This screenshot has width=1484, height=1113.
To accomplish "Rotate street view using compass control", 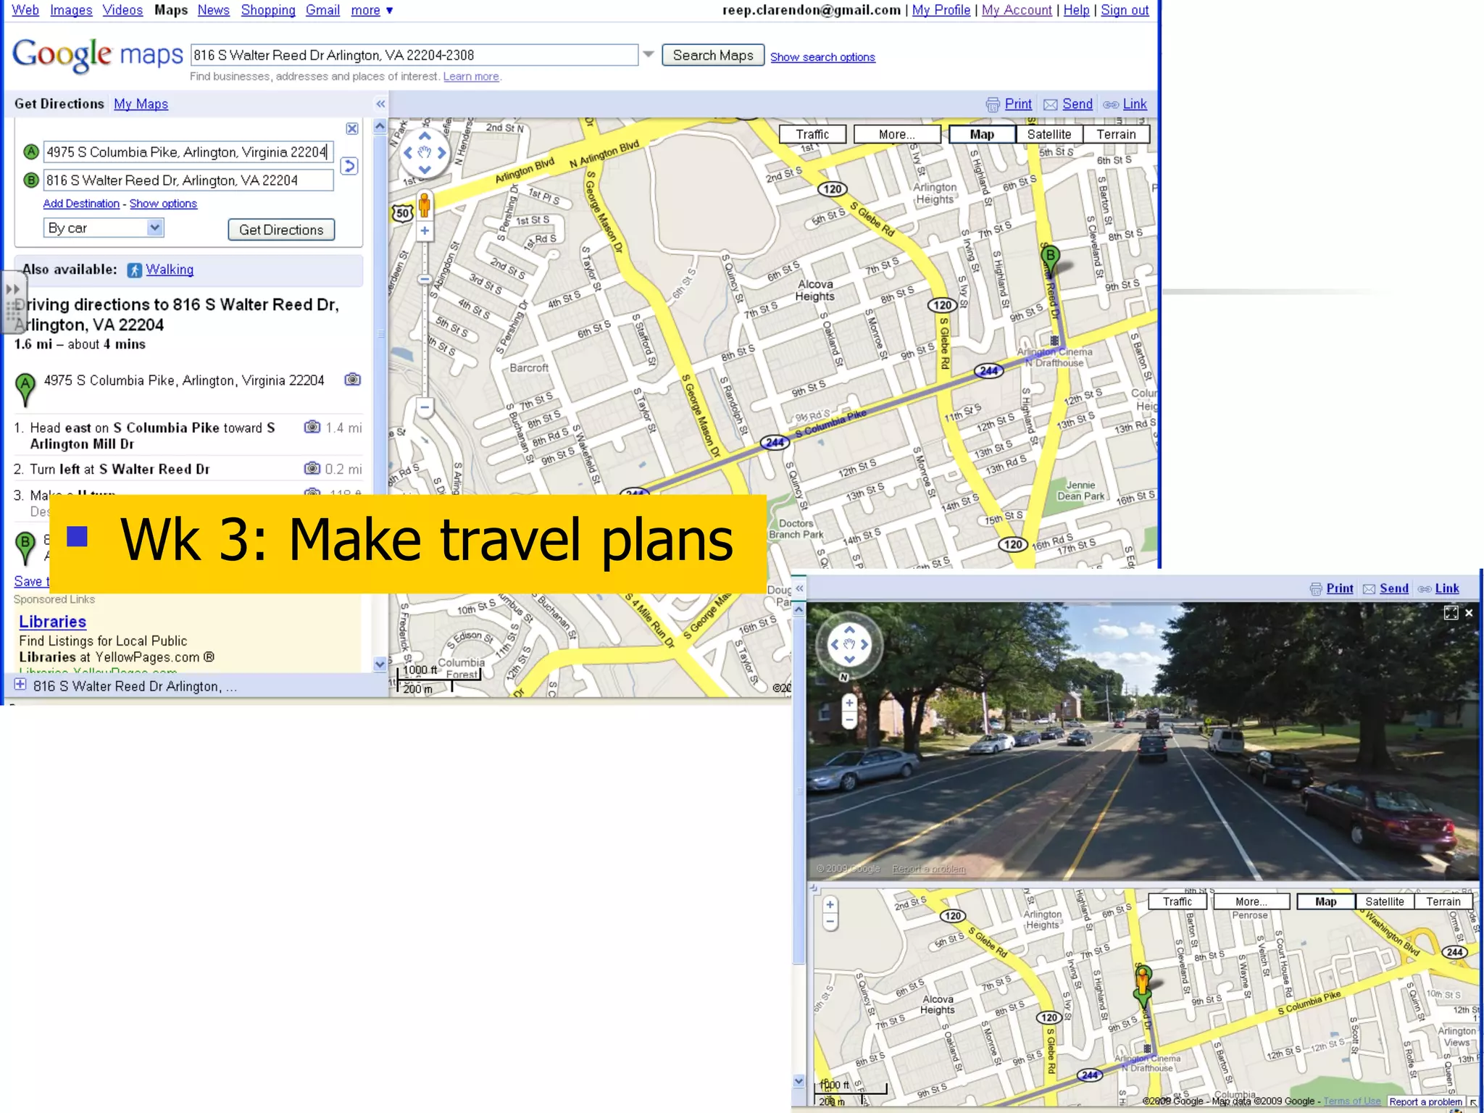I will 849,644.
